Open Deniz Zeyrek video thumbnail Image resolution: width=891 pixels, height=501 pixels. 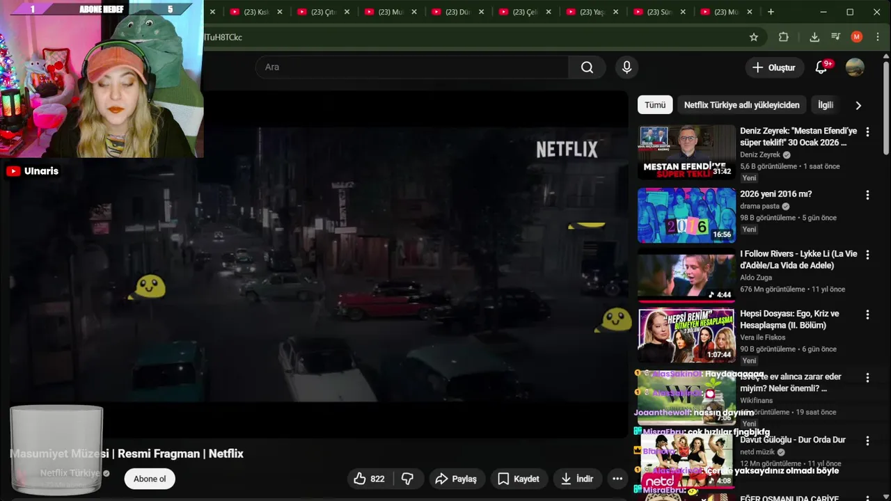[x=686, y=152]
